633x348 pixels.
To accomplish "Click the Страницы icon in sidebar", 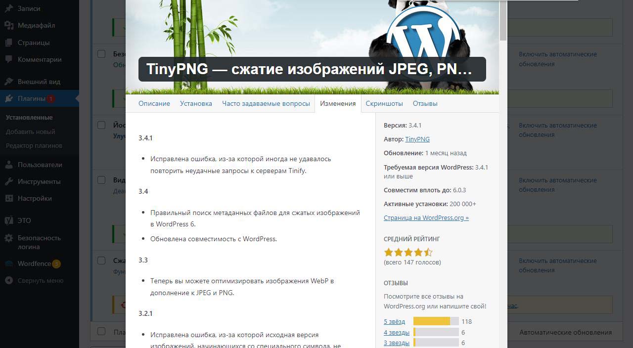I will [x=9, y=43].
